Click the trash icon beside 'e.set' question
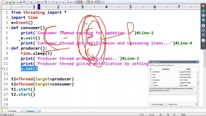 pyautogui.click(x=151, y=82)
